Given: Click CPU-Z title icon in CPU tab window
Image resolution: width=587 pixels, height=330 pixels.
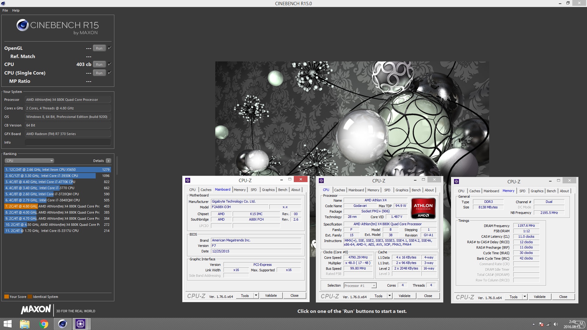Looking at the screenshot, I should click(x=321, y=181).
